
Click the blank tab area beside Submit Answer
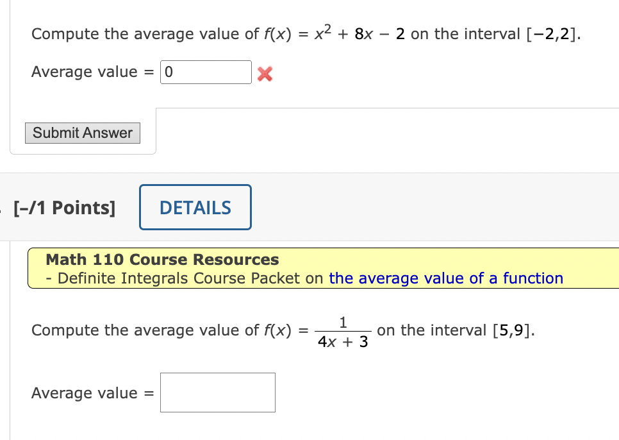(x=384, y=131)
